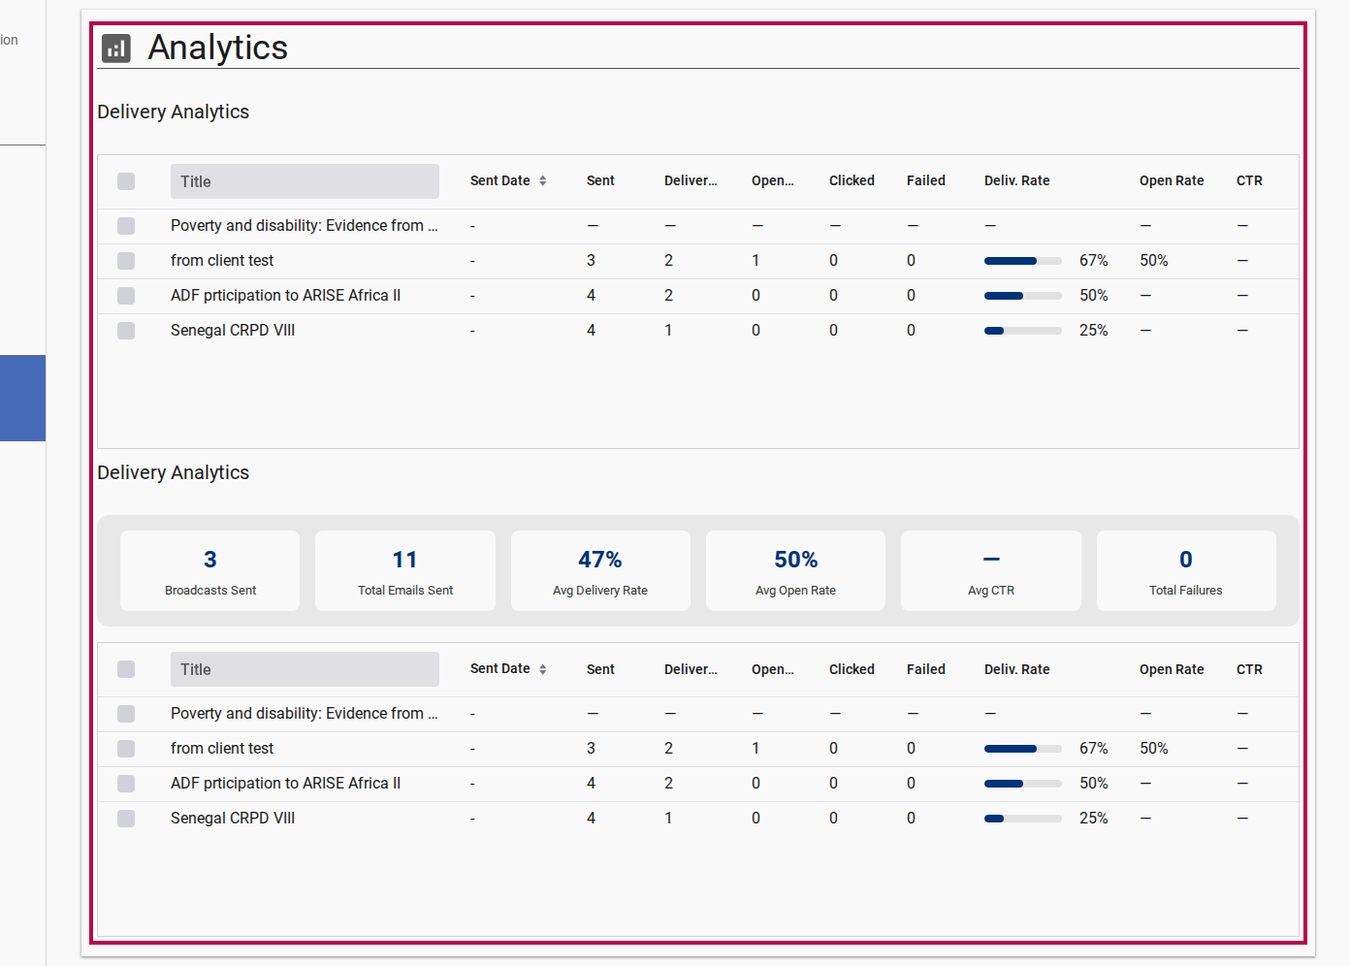Viewport: 1350px width, 966px height.
Task: Click Clicked column header in upper table
Action: [852, 180]
